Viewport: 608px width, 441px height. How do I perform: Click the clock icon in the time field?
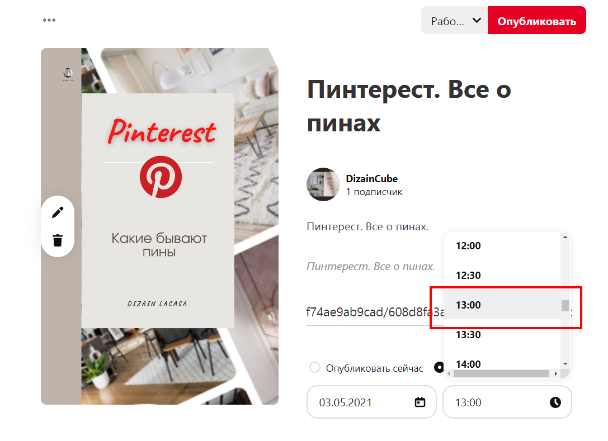pos(555,402)
